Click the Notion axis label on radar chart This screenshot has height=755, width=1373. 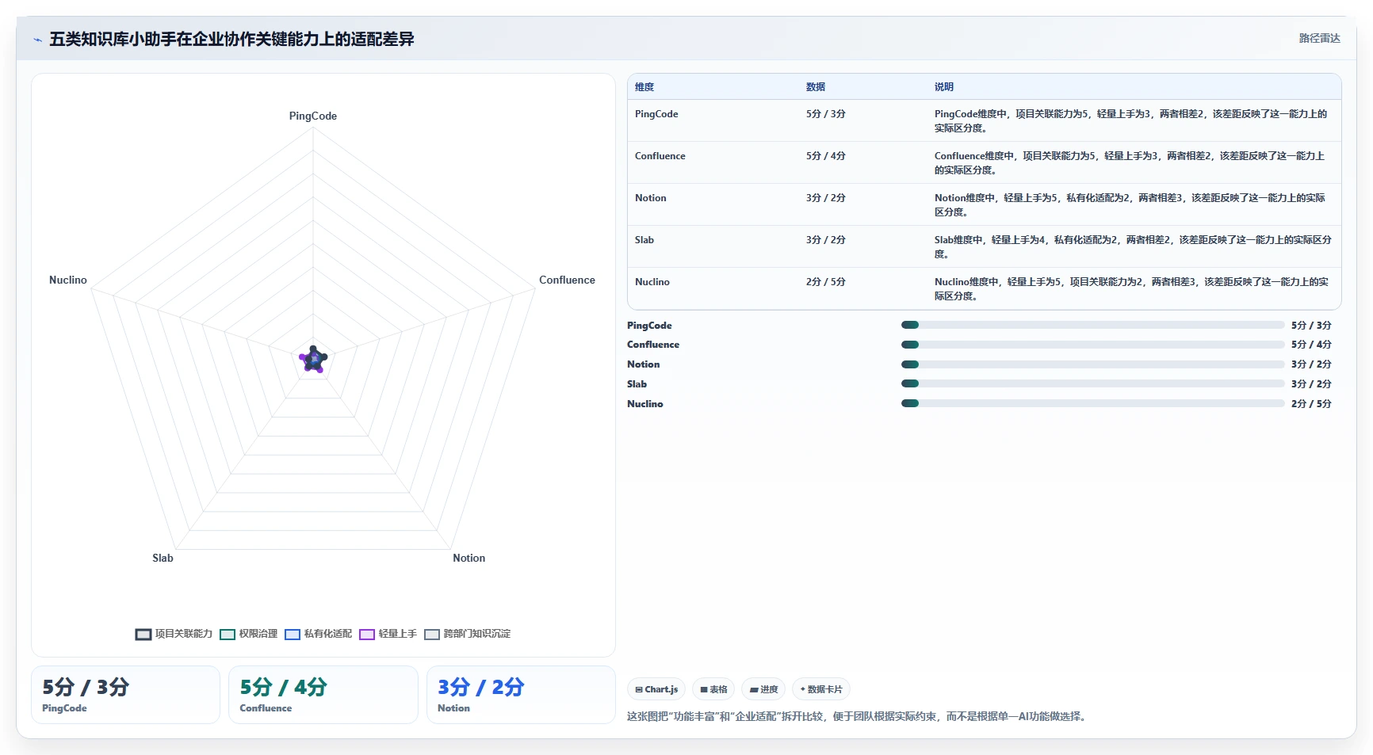[x=469, y=558]
